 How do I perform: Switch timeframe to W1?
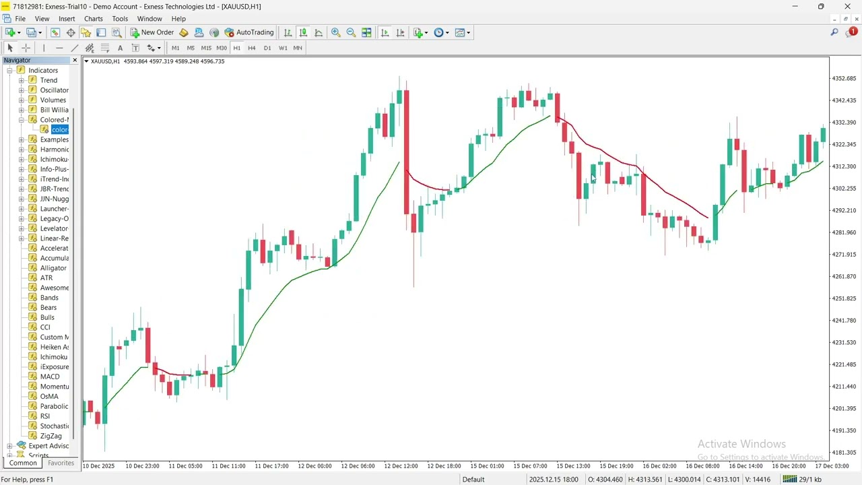(x=283, y=48)
